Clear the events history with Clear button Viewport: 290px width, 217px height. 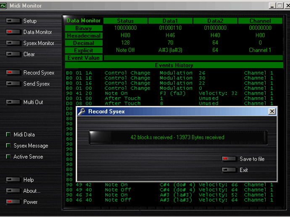pyautogui.click(x=13, y=54)
